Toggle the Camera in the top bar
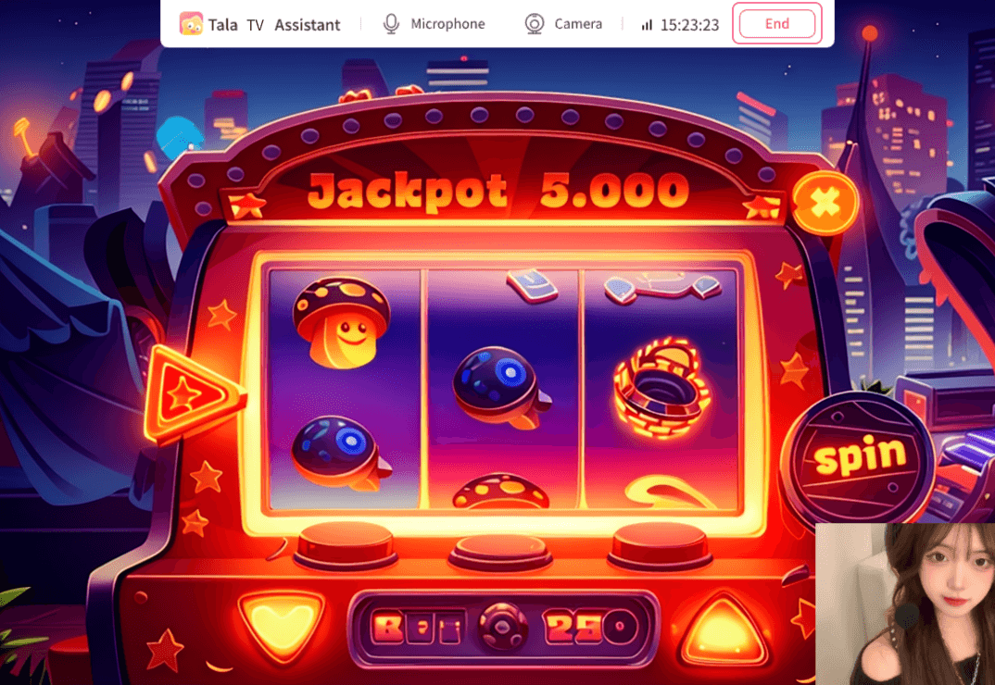The height and width of the screenshot is (685, 995). coord(563,24)
